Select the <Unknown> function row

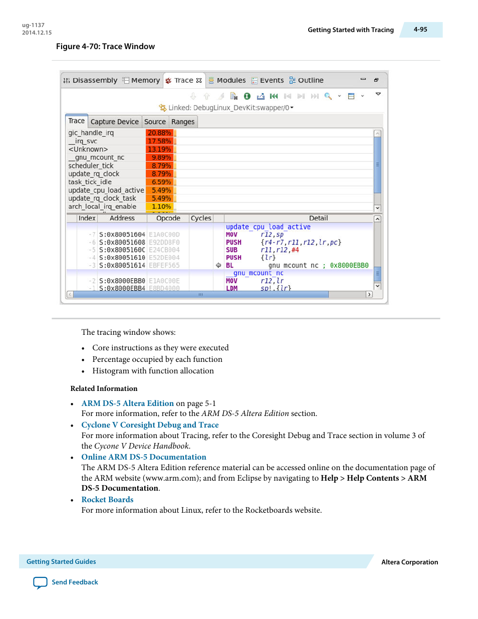220,149
